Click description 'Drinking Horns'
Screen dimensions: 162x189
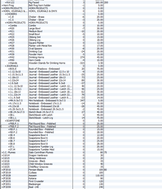(36, 57)
